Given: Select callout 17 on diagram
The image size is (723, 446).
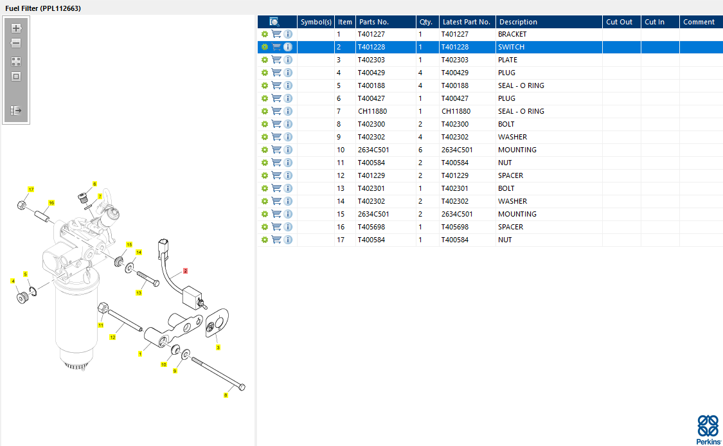Looking at the screenshot, I should click(31, 190).
